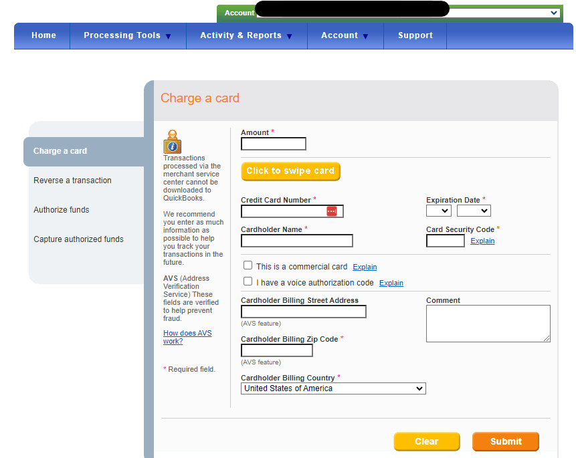Select the "Capture authorized funds" sidebar tab

tap(78, 239)
